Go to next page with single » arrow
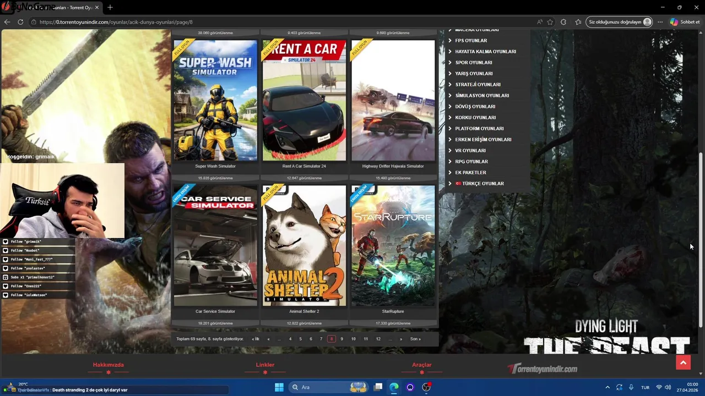This screenshot has width=705, height=396. coord(401,339)
